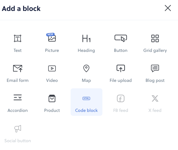The width and height of the screenshot is (178, 150).
Task: Click the NEW badge on Picture
Action: tap(50, 34)
